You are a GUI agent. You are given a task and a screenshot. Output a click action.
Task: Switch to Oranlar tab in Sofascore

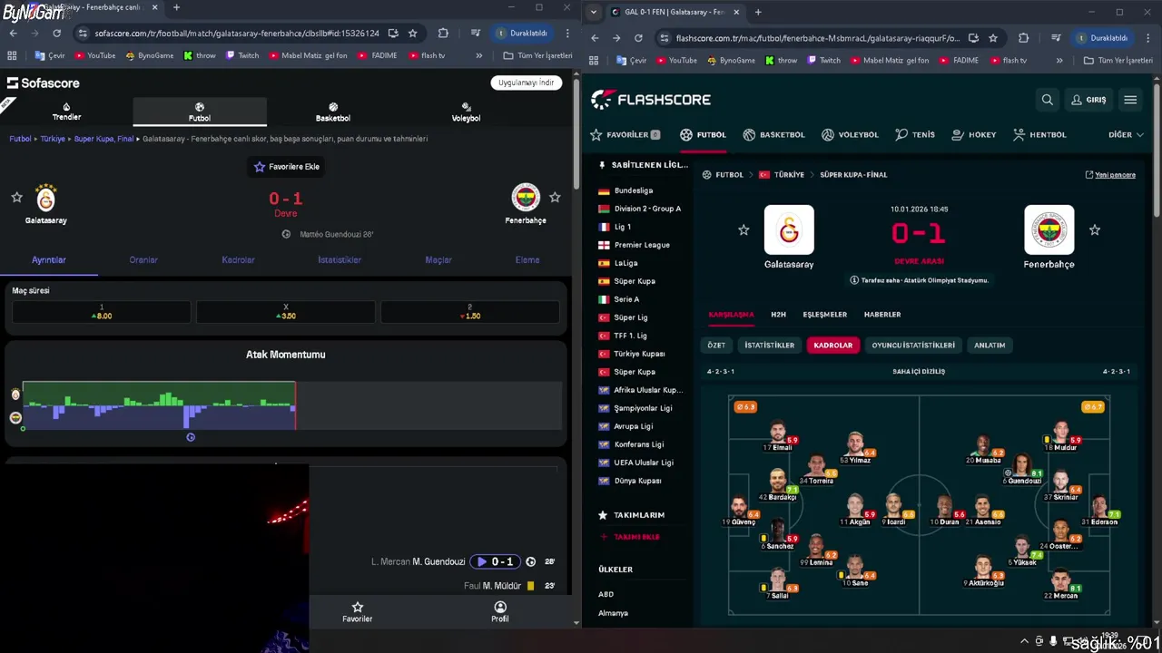tap(143, 260)
